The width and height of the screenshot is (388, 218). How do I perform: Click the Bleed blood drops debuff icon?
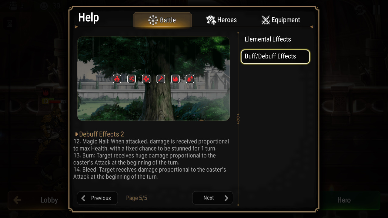[x=190, y=79]
